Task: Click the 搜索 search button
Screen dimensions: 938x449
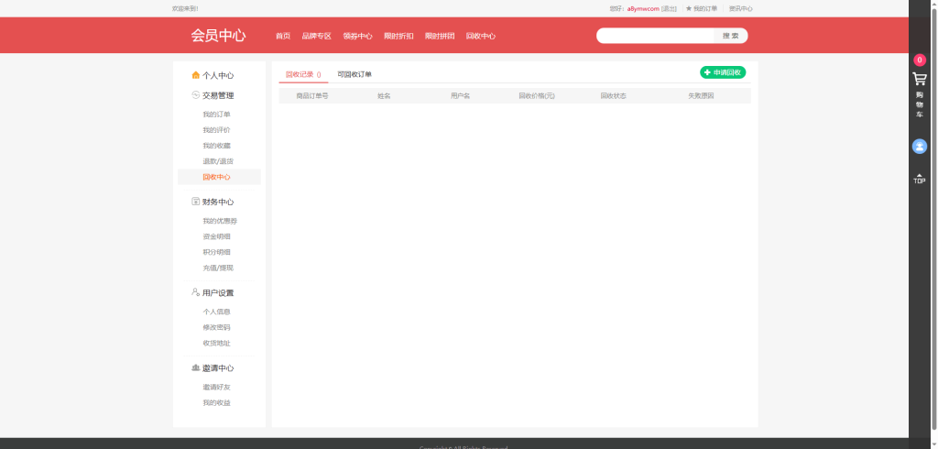Action: click(x=730, y=36)
